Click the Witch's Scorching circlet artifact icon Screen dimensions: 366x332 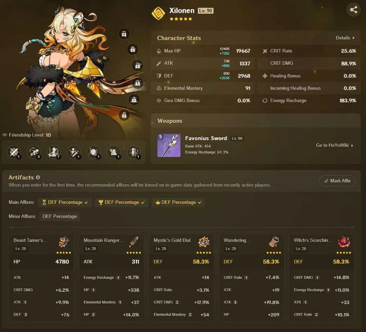tap(344, 242)
